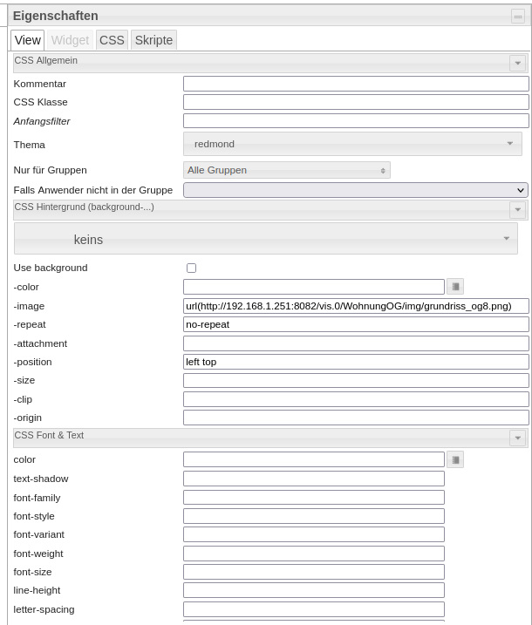
Task: Click the CSS Klasse text field
Action: point(356,102)
